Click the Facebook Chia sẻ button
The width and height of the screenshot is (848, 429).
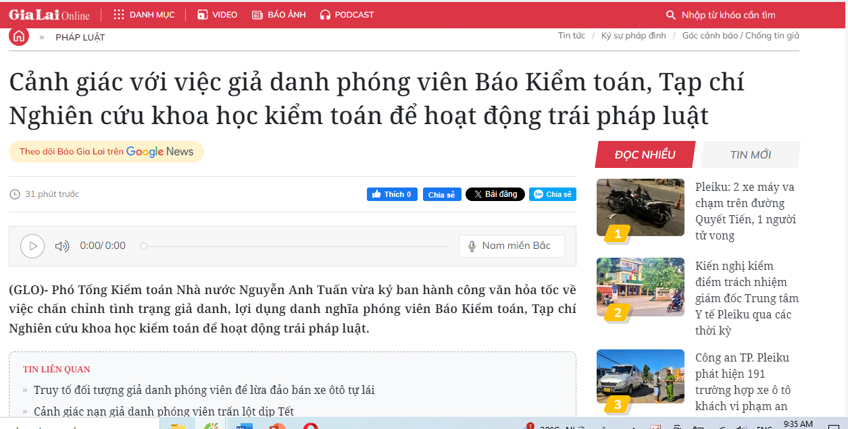[x=442, y=194]
